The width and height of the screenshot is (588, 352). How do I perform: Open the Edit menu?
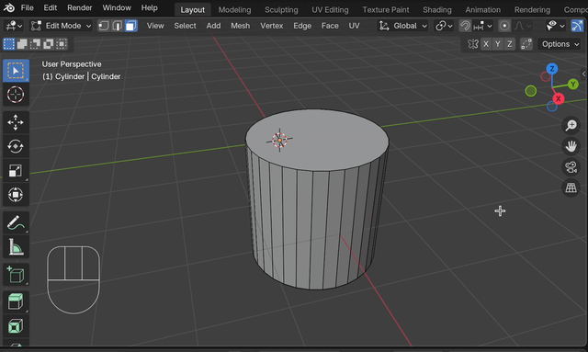click(x=51, y=8)
